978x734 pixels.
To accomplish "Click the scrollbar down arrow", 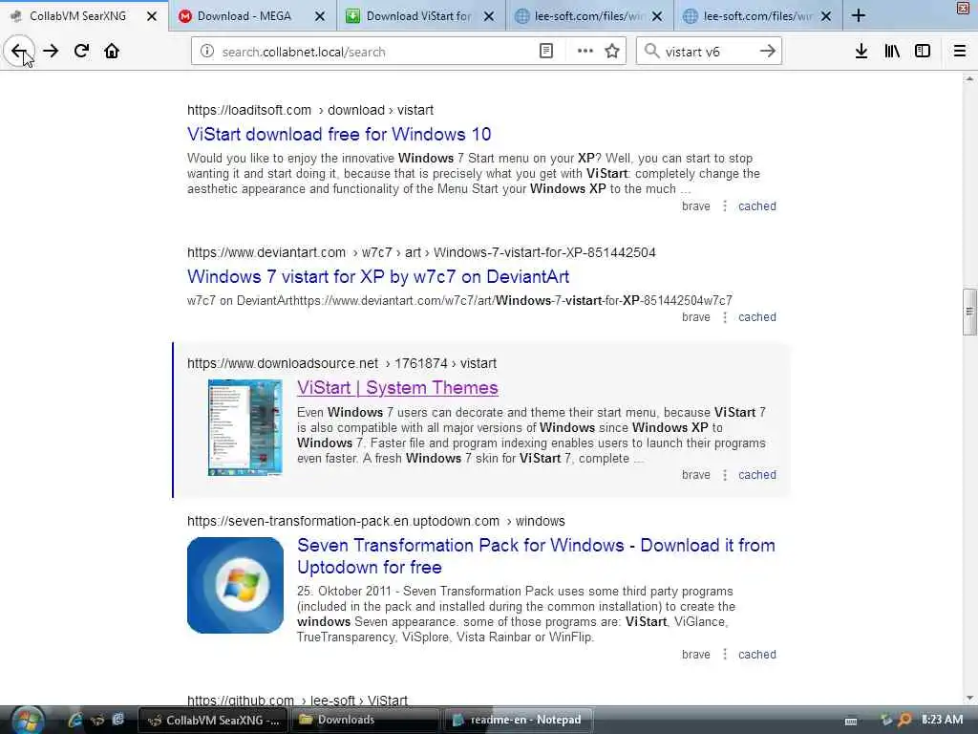I will coord(969,699).
